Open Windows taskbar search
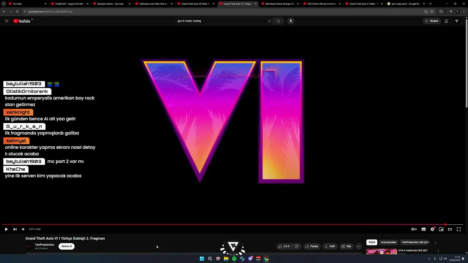 pyautogui.click(x=210, y=259)
